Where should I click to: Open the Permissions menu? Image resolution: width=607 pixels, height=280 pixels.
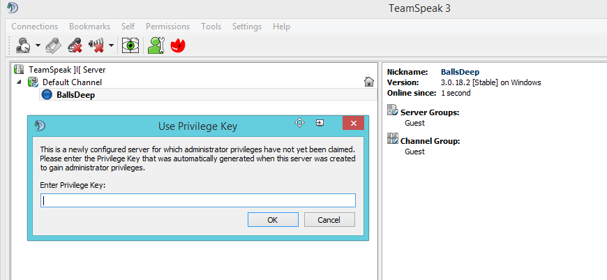pos(167,27)
